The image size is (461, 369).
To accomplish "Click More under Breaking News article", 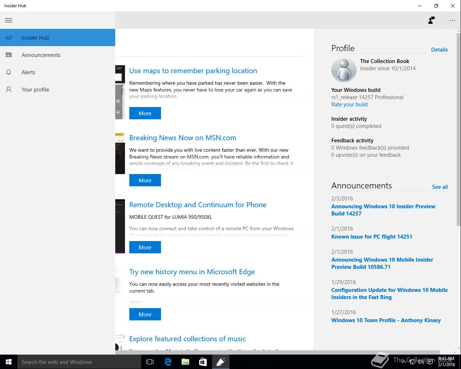I will [145, 180].
